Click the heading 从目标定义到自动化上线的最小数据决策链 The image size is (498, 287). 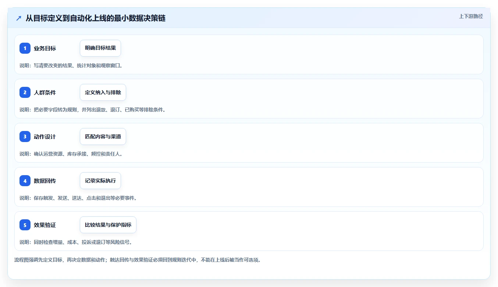[x=96, y=18]
